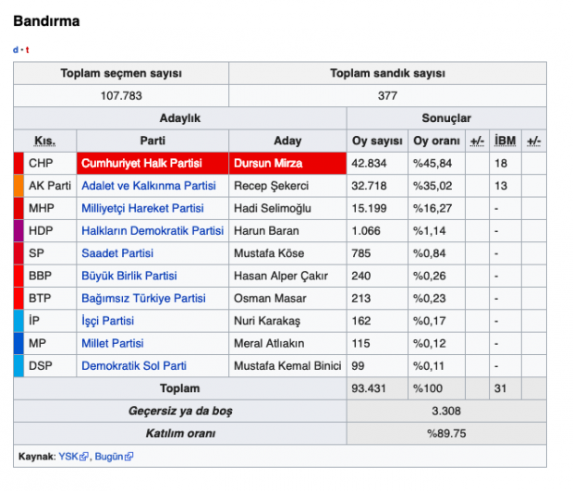Open the Adalet ve Kalkınma Partisi link

tap(148, 186)
